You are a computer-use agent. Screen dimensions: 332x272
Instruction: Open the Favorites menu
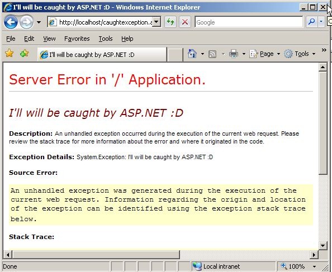[77, 39]
